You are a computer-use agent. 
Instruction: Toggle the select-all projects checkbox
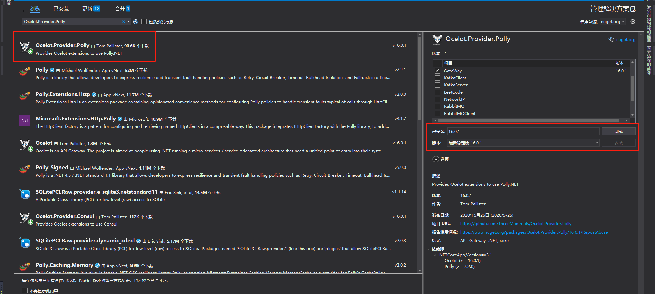point(437,63)
